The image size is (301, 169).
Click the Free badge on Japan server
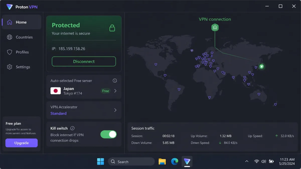pos(106,91)
